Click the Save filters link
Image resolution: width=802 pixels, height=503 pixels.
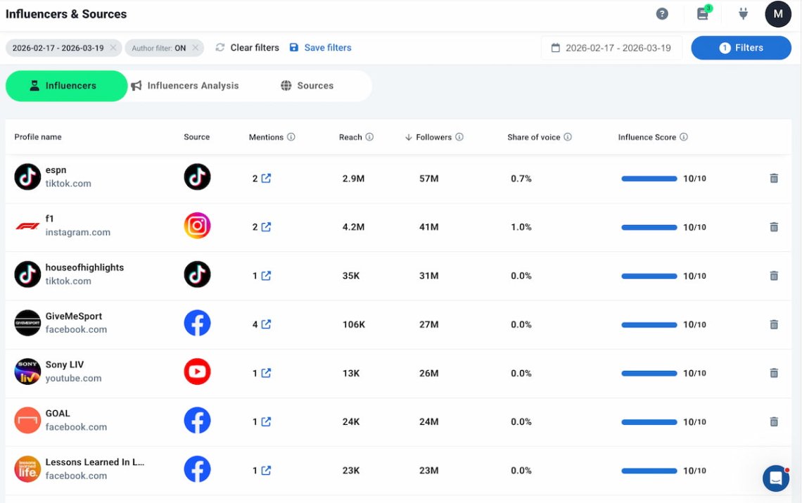pos(320,47)
